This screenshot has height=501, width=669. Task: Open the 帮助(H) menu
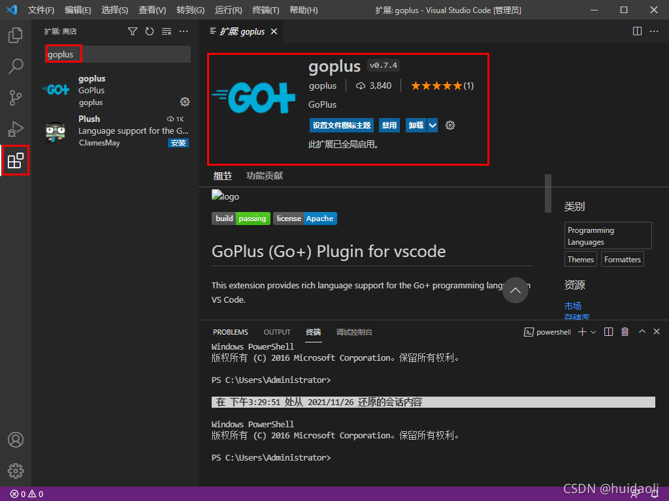304,10
